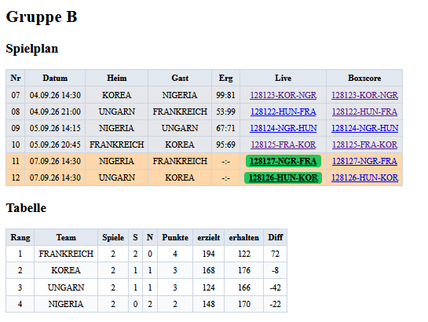Click difference value -22
The image size is (428, 322).
coord(275,304)
